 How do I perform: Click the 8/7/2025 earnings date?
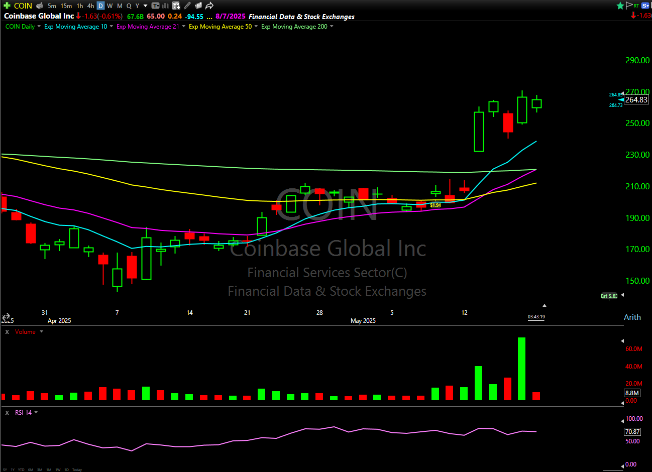[230, 16]
